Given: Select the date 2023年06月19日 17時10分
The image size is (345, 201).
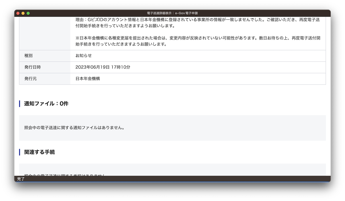Looking at the screenshot, I should (x=103, y=67).
